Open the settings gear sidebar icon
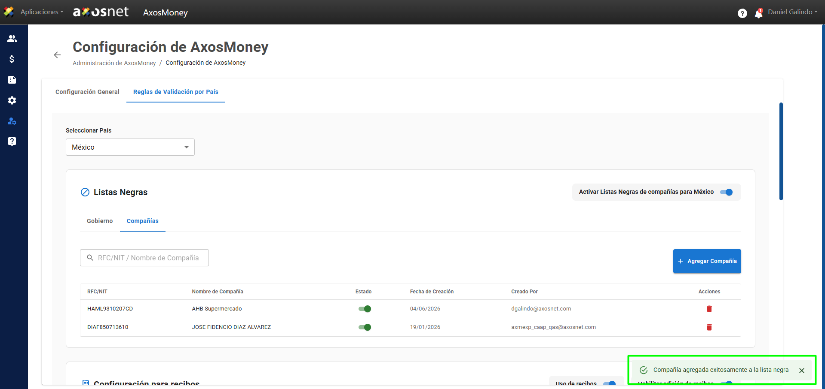 (12, 100)
